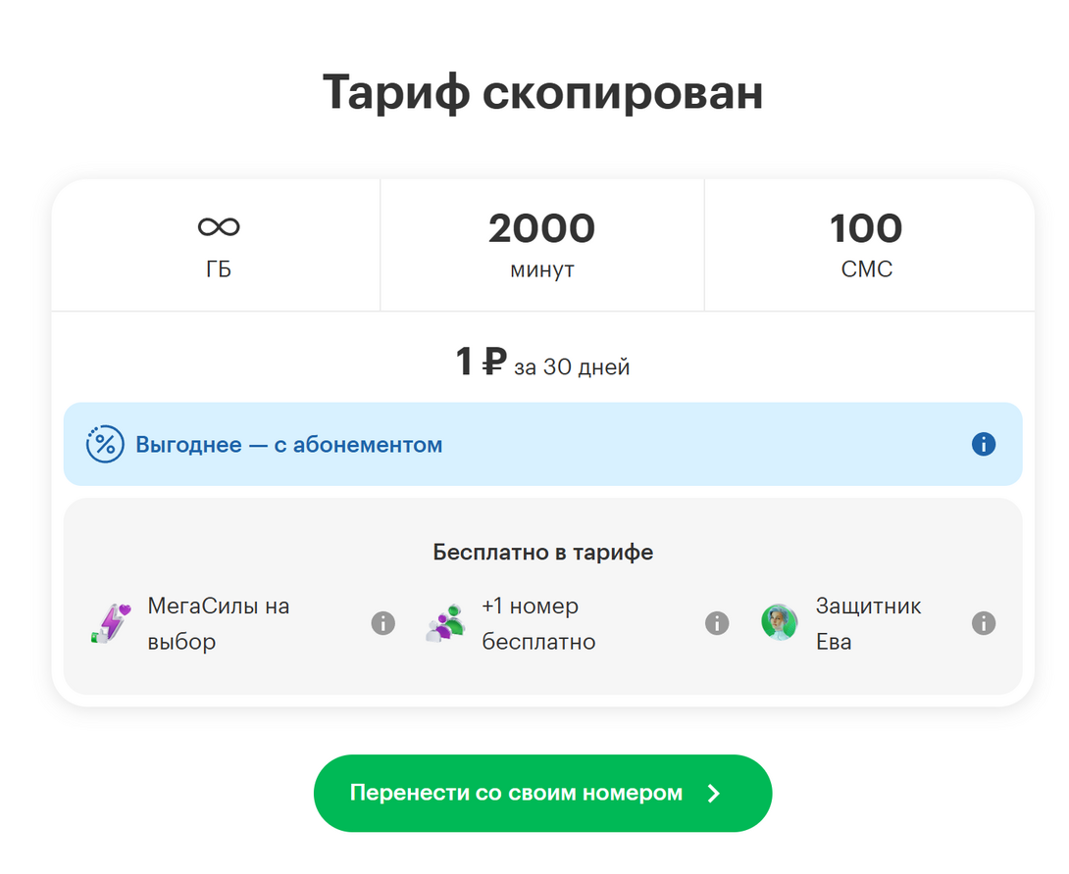Show info about +1 номер бесплатно
Image resolution: width=1069 pixels, height=874 pixels.
coord(717,623)
